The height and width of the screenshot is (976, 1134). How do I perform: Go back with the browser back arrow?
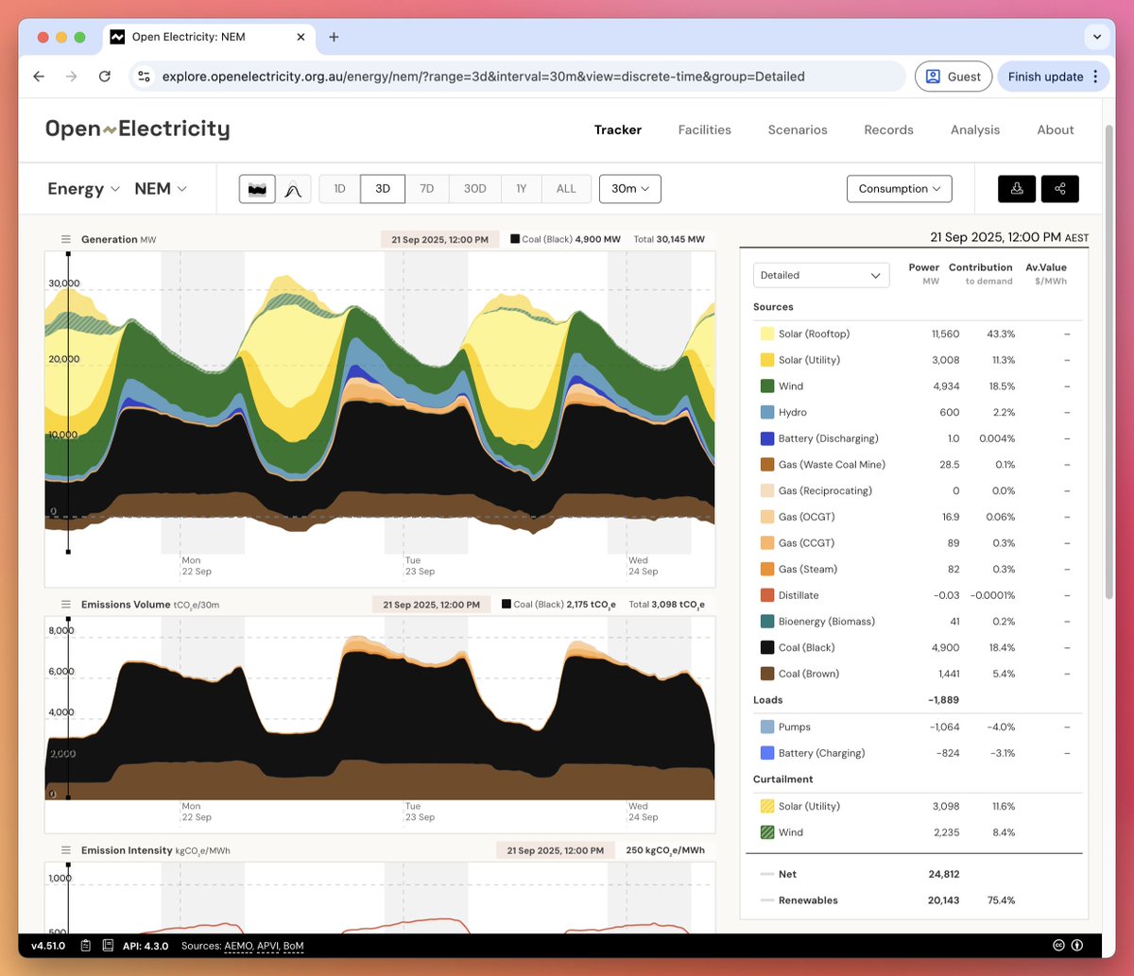click(39, 77)
